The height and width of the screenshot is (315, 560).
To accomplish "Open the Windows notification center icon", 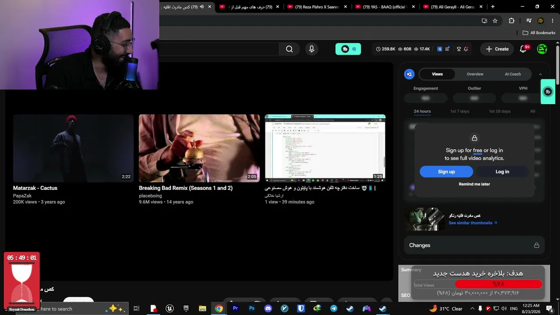I will pos(549,309).
